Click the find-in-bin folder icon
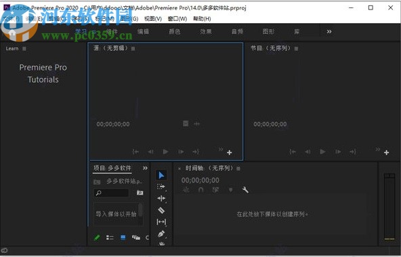Screen dimensions: 401x257 [x=140, y=193]
